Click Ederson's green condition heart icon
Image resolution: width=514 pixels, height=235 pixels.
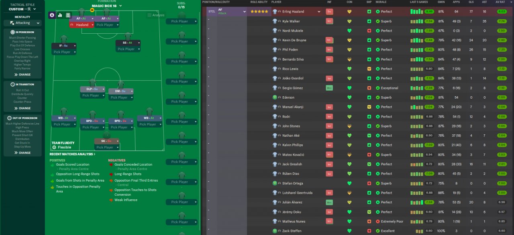coord(349,97)
